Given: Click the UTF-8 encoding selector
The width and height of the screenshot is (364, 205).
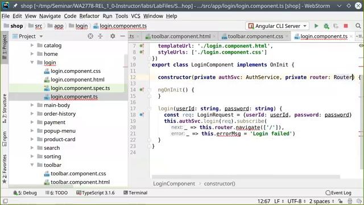Looking at the screenshot, I should click(296, 201).
